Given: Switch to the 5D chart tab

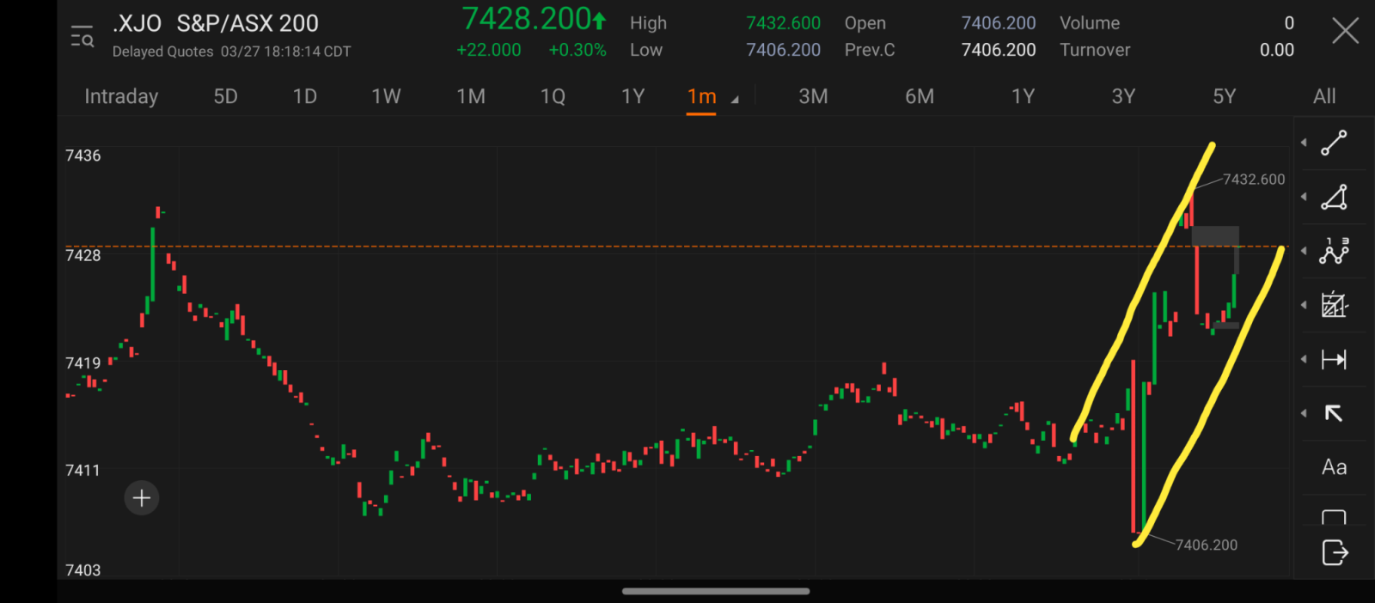Looking at the screenshot, I should [225, 96].
